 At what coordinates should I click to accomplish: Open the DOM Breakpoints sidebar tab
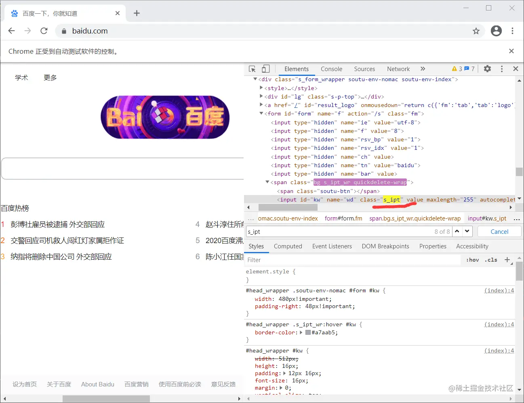tap(385, 246)
